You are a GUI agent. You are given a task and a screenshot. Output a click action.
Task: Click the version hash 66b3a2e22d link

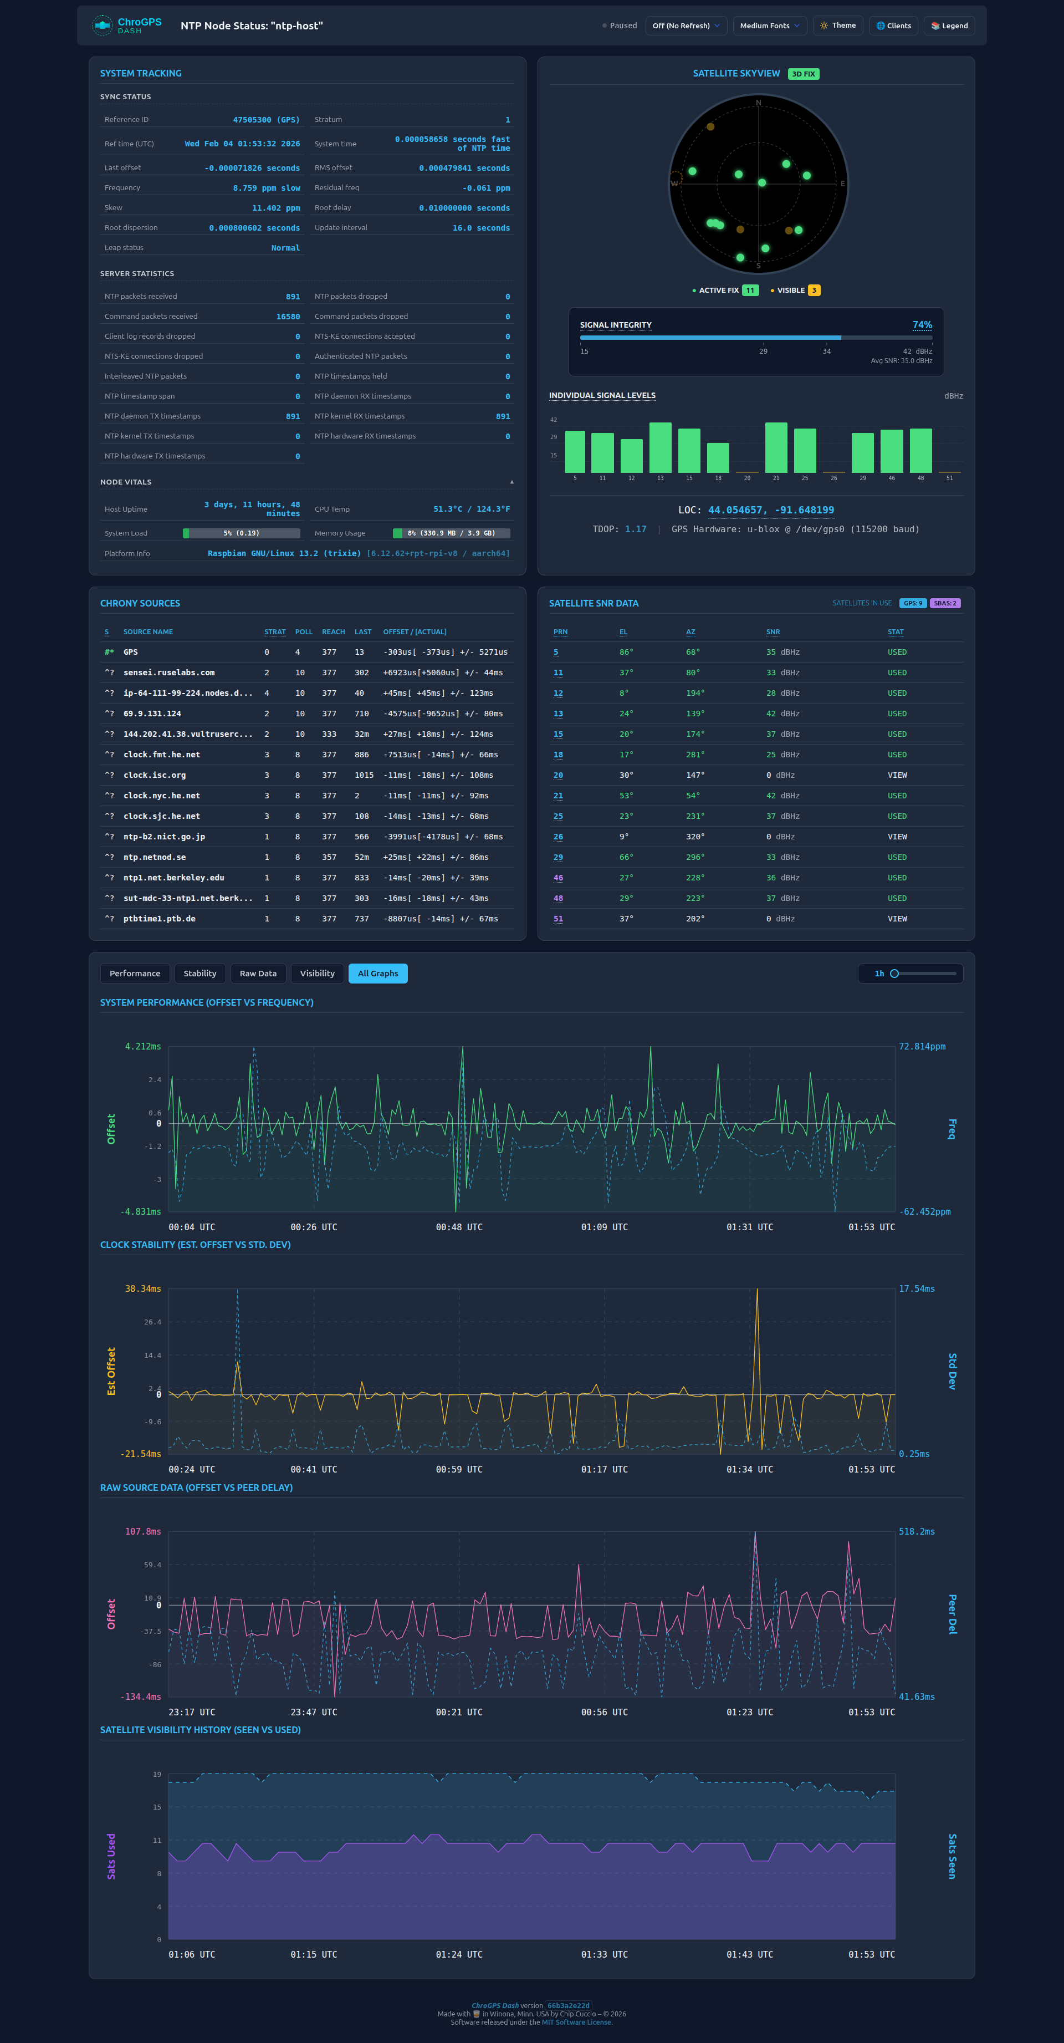click(567, 2005)
